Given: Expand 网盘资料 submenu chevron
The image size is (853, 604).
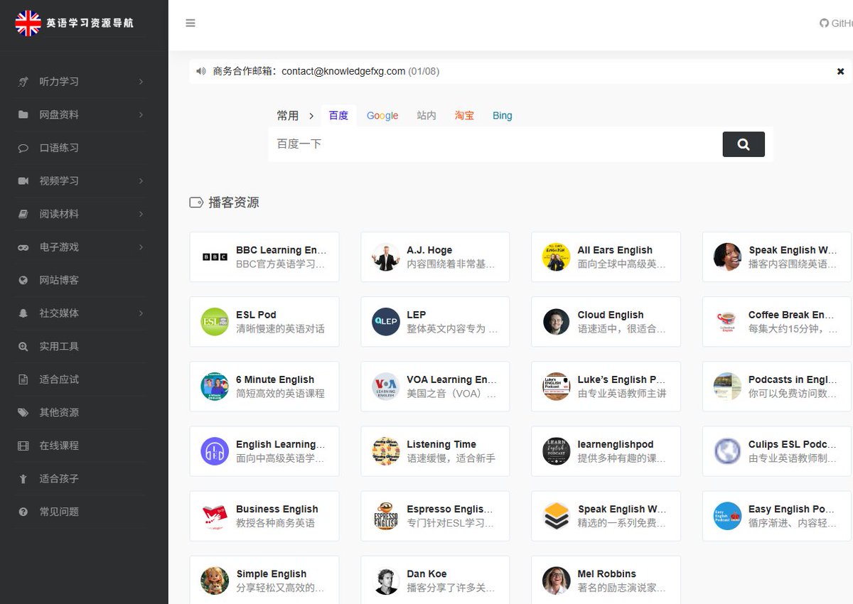Looking at the screenshot, I should 141,114.
